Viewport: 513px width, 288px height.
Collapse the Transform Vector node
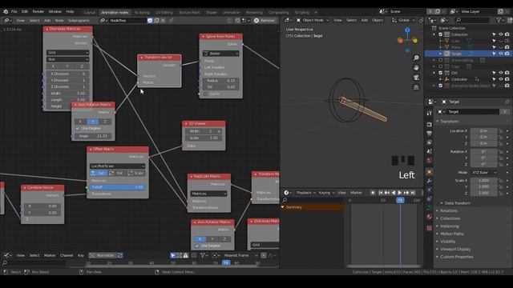[142, 58]
